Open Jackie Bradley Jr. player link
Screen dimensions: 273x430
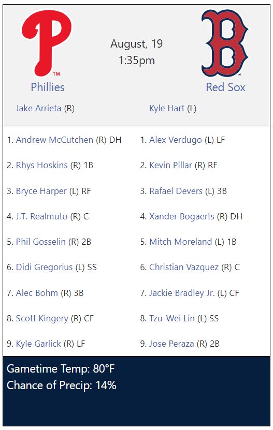pos(182,293)
